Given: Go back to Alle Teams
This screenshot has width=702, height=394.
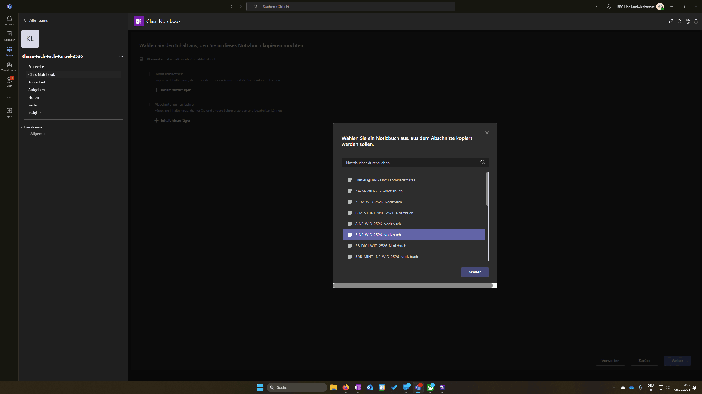Looking at the screenshot, I should (x=36, y=20).
